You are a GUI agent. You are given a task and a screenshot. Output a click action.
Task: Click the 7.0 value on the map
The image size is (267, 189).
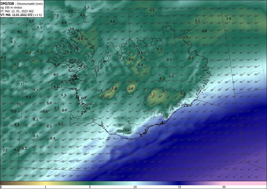click(x=140, y=53)
